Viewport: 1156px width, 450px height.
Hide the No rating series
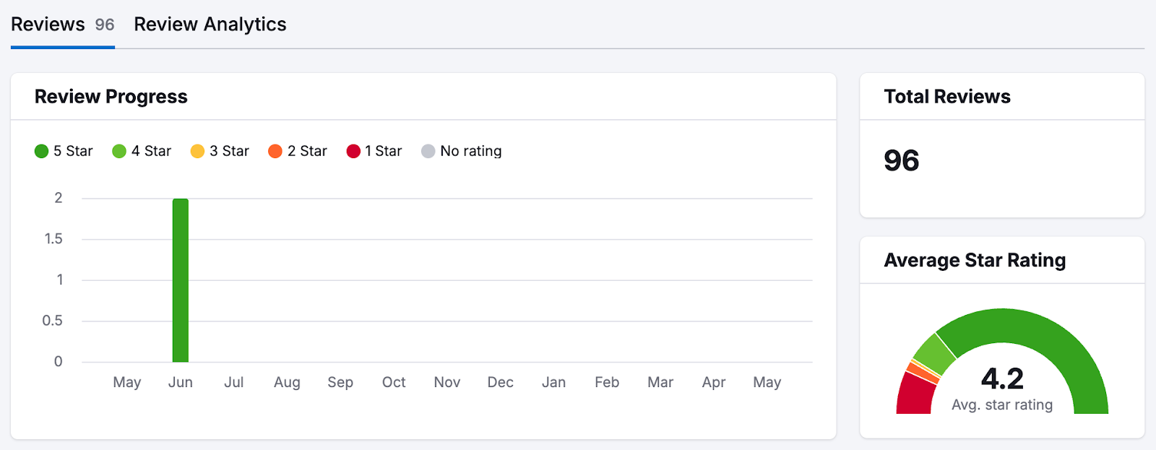(461, 151)
